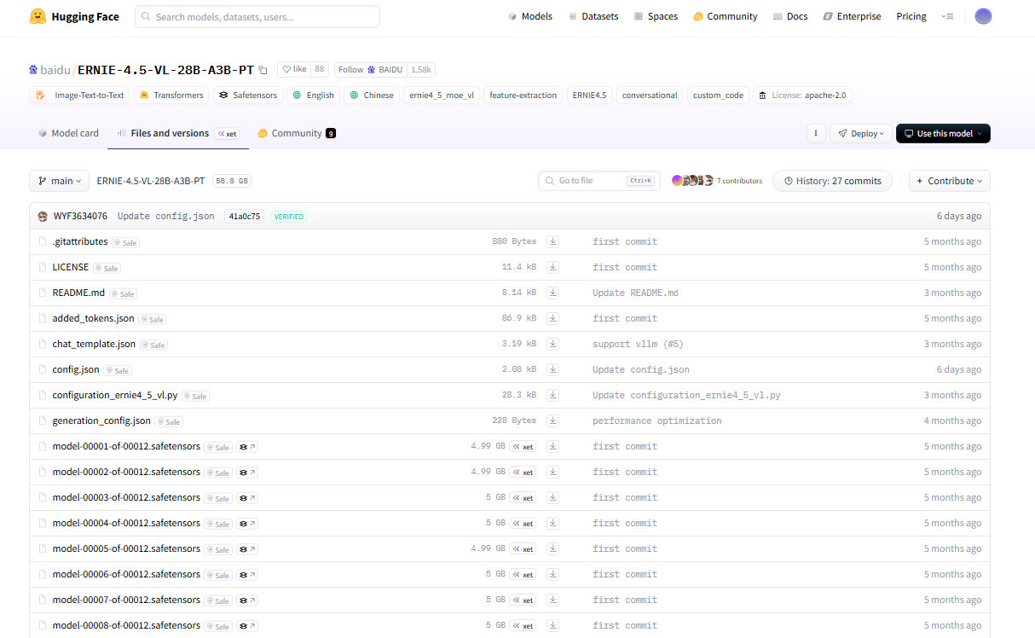Download chat_template.json via its icon
This screenshot has height=638, width=1035.
point(552,344)
